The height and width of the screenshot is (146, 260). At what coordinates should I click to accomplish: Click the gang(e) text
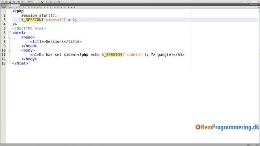pyautogui.click(x=165, y=55)
